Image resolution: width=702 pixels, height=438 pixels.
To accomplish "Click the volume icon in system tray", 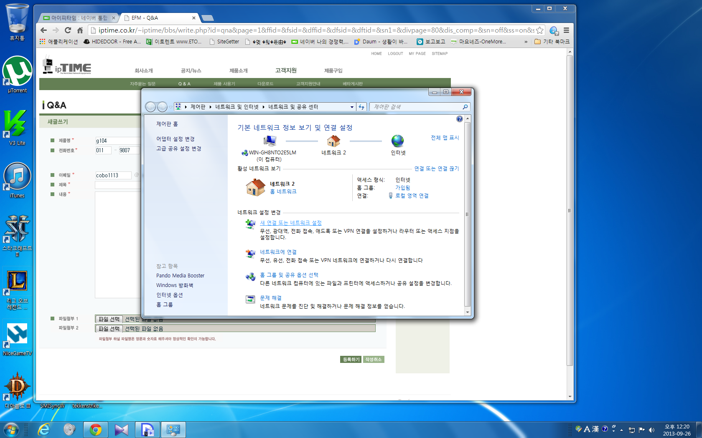I will tap(651, 430).
